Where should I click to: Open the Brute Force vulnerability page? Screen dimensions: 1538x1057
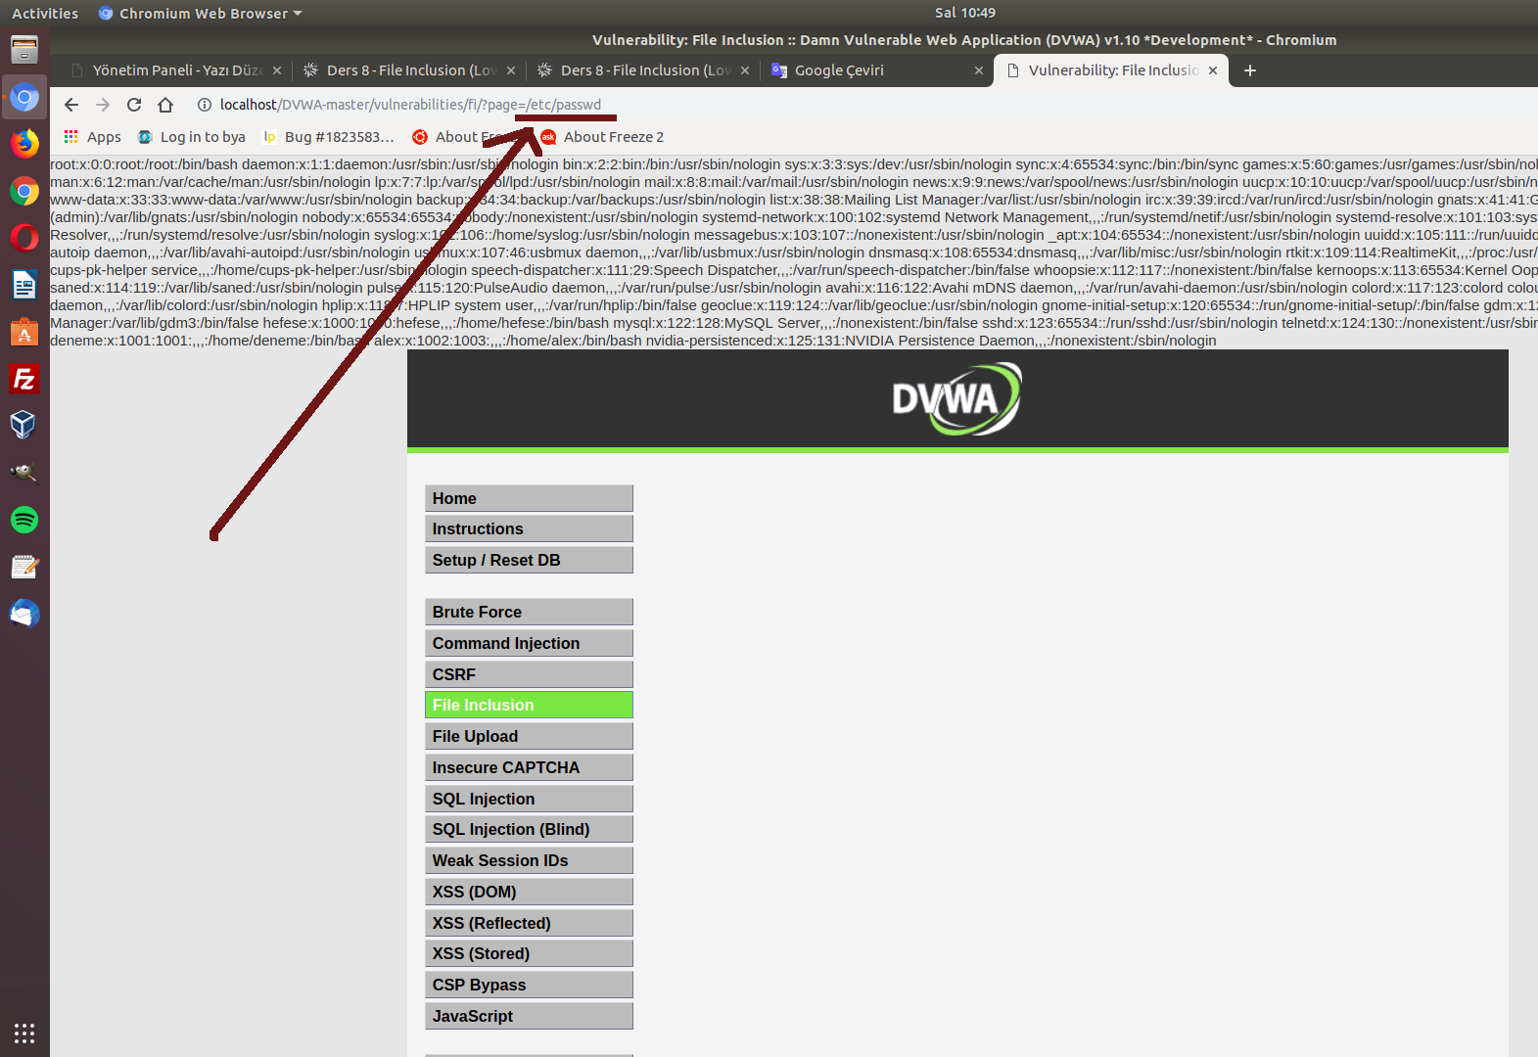[529, 612]
